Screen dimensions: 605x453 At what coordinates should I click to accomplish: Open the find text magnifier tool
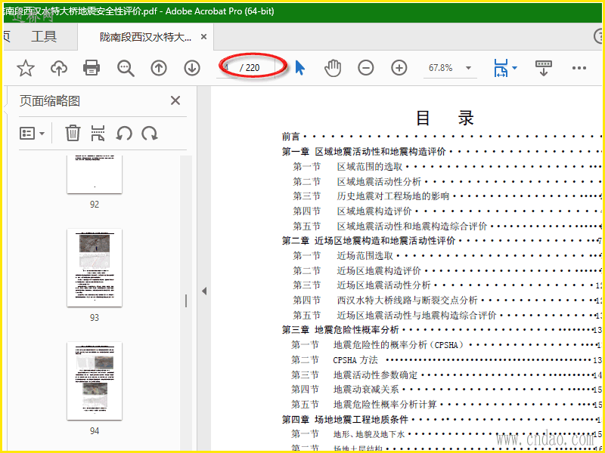tap(126, 68)
